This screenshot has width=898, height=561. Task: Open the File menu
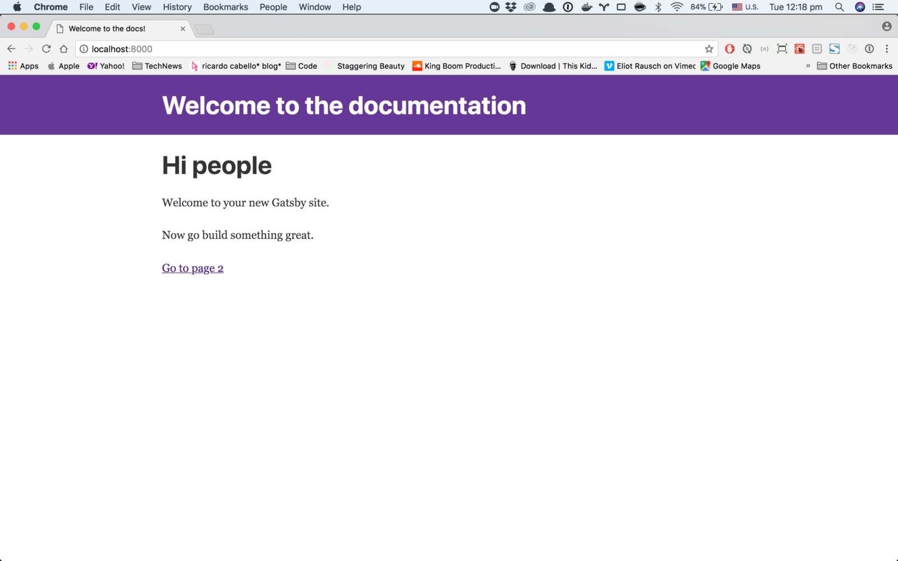(86, 7)
